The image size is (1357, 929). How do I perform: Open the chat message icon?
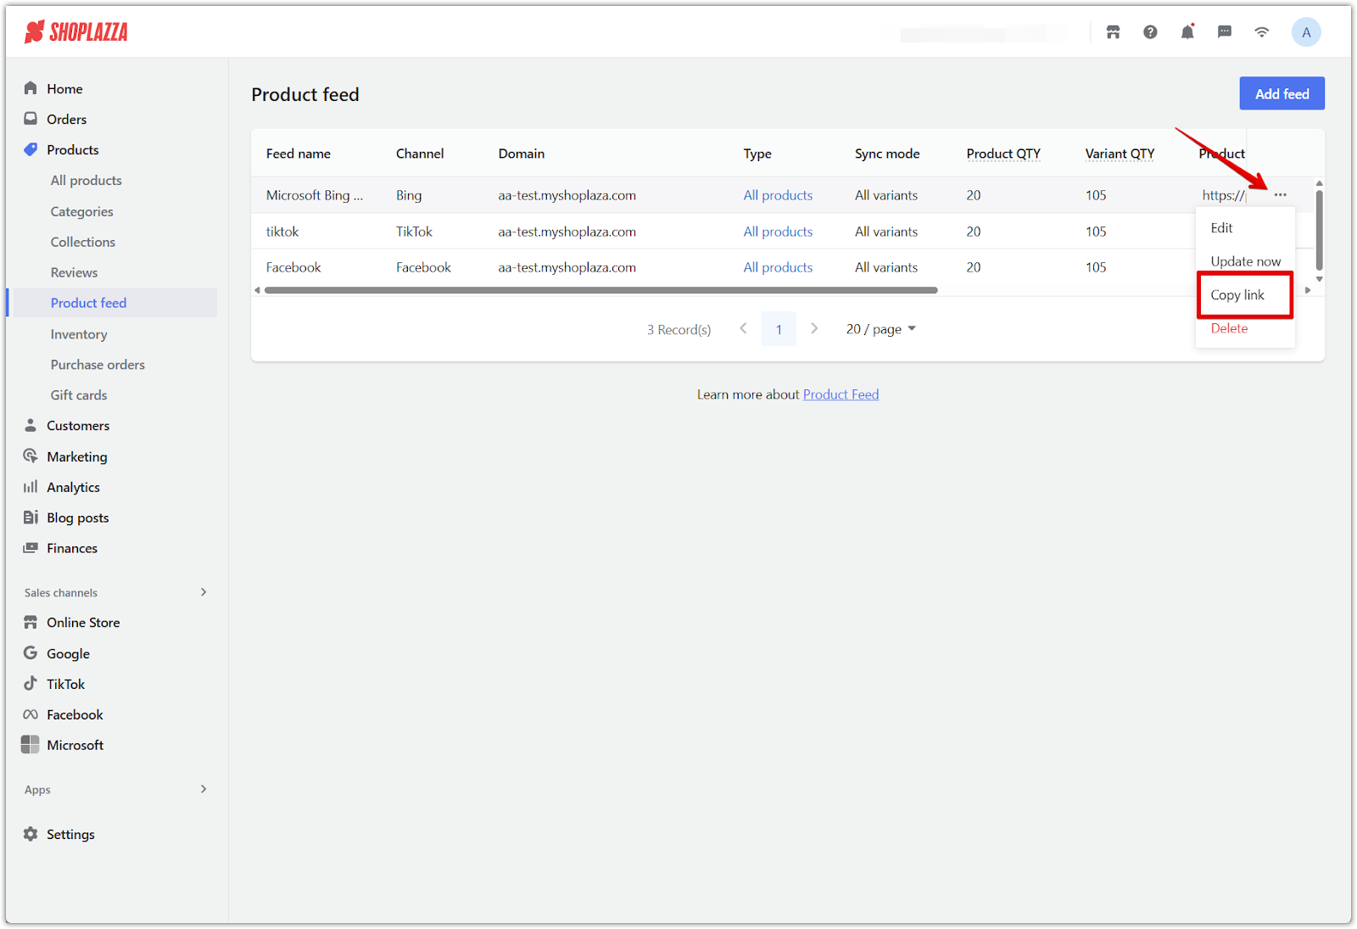point(1225,32)
